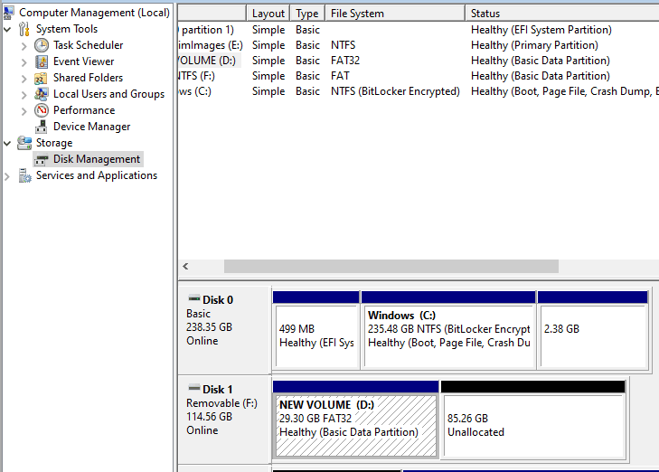Click the Local Users and Groups icon

click(x=42, y=94)
